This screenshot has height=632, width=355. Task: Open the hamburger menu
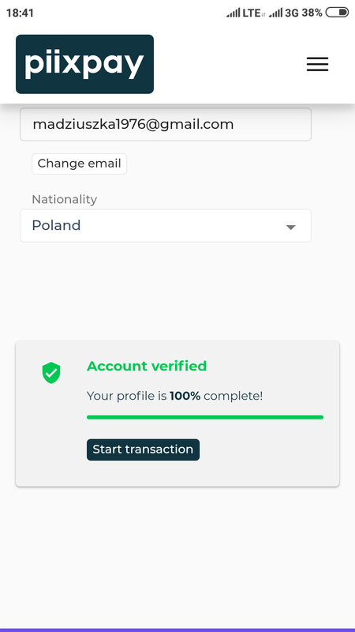[x=317, y=64]
